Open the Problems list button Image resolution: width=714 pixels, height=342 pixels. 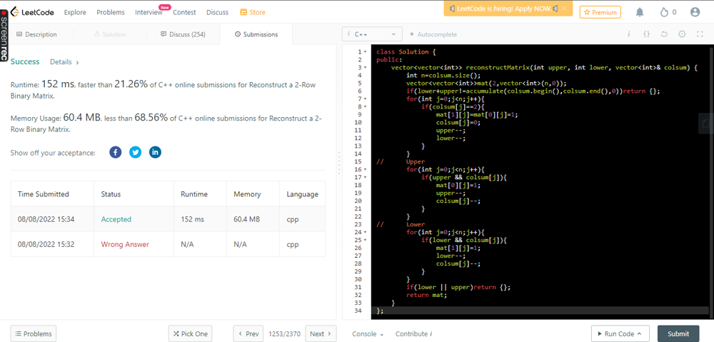tap(34, 334)
